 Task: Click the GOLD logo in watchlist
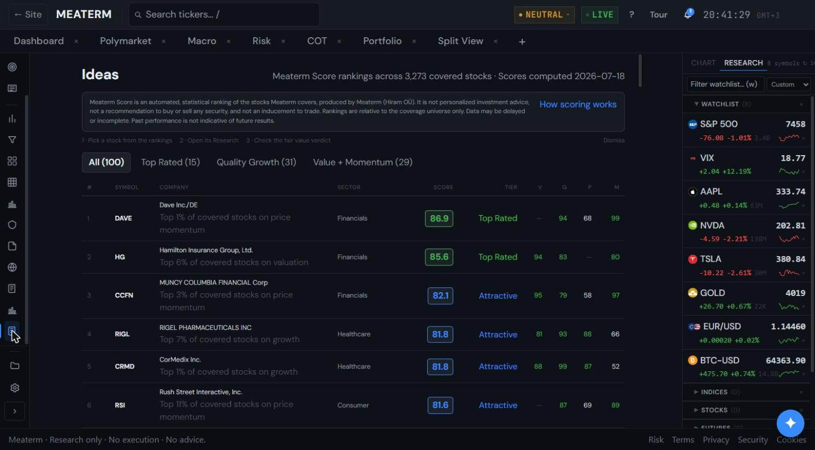coord(693,293)
